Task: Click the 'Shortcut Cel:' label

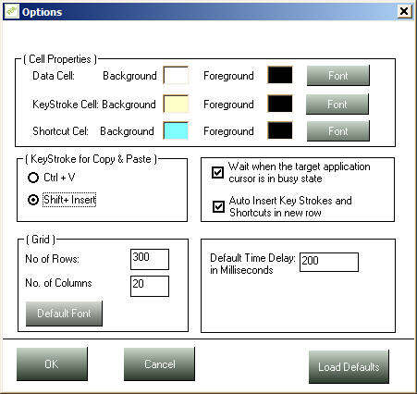Action: point(60,131)
